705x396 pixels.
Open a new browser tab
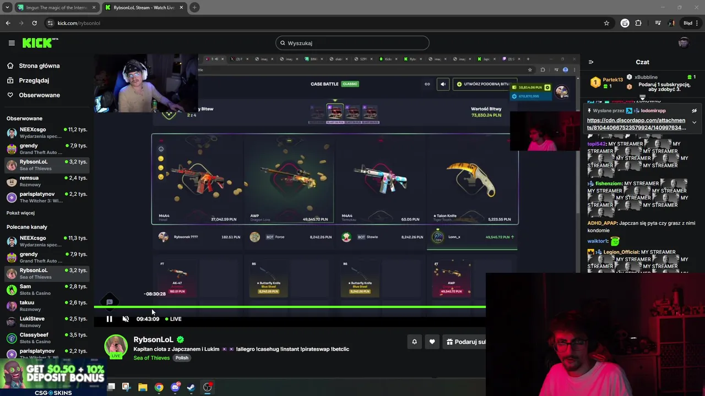pyautogui.click(x=194, y=8)
